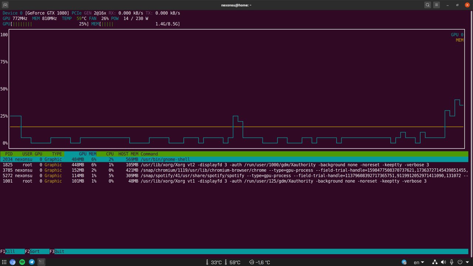
Task: Toggle the volume speaker icon
Action: [x=443, y=262]
